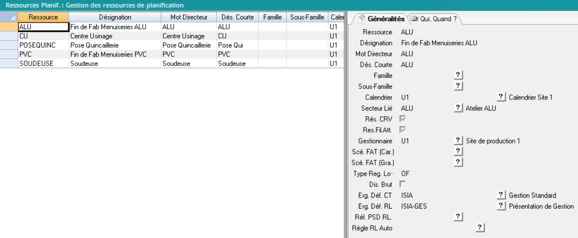The width and height of the screenshot is (578, 238).
Task: Enable the Dis. Brut checkbox
Action: [x=403, y=184]
